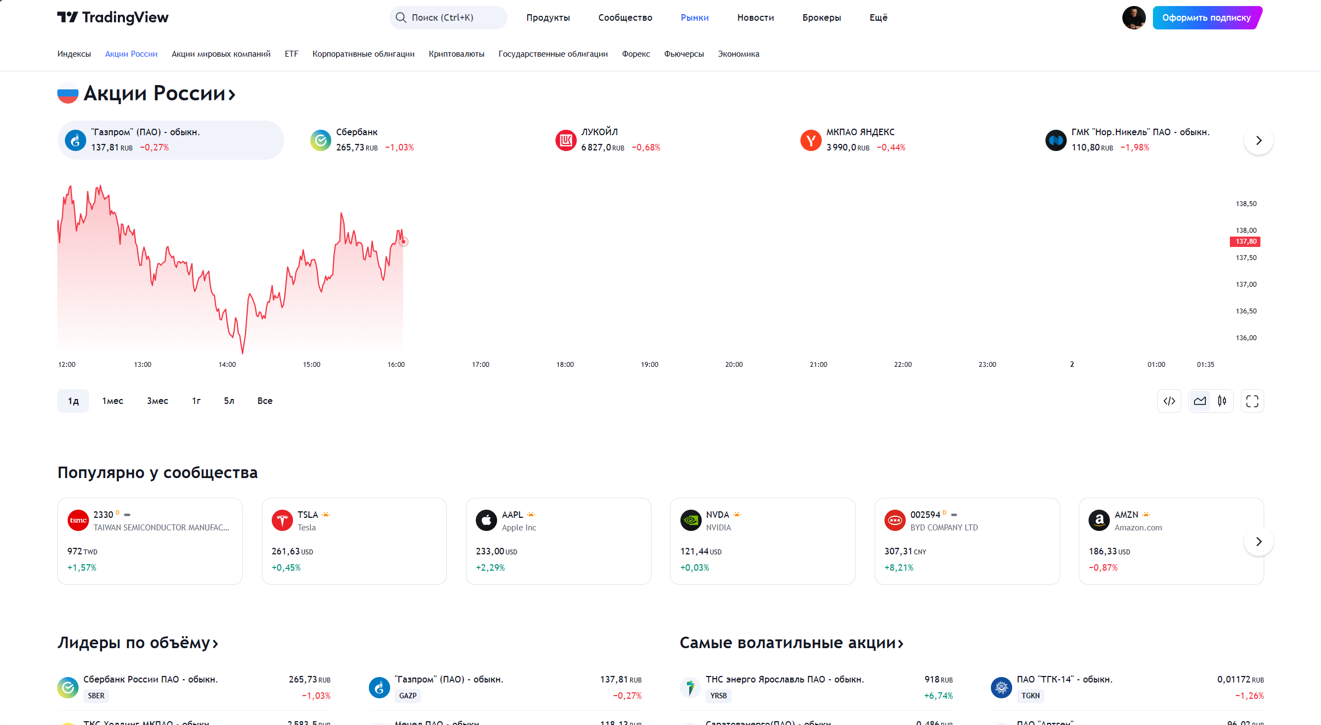Open Акции России submenu tab
This screenshot has height=725, width=1321.
coord(131,54)
